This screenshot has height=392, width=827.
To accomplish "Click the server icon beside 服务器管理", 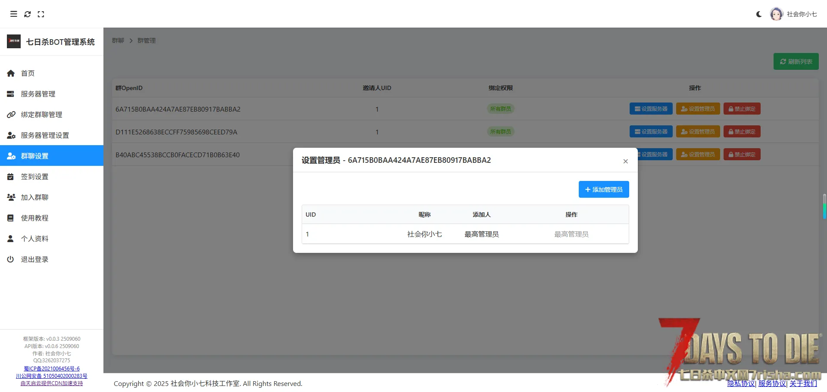I will (11, 94).
